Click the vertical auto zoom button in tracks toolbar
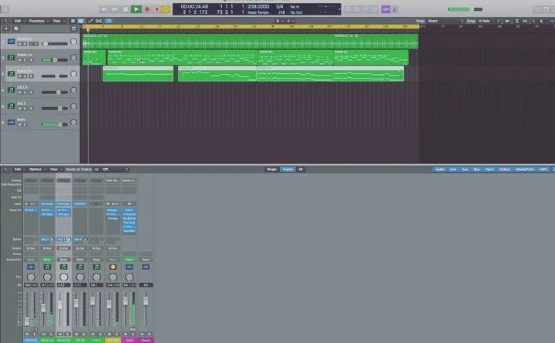This screenshot has height=343, width=555. (516, 21)
